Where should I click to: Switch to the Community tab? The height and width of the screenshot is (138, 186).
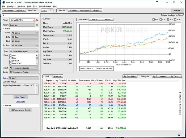click(x=8, y=10)
